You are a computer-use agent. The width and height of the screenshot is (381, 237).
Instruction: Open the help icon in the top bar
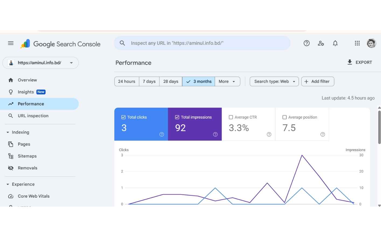[x=306, y=43]
